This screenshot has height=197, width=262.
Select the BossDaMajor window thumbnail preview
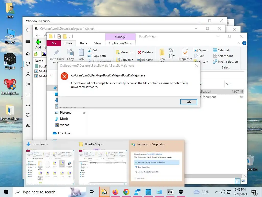coord(103,163)
